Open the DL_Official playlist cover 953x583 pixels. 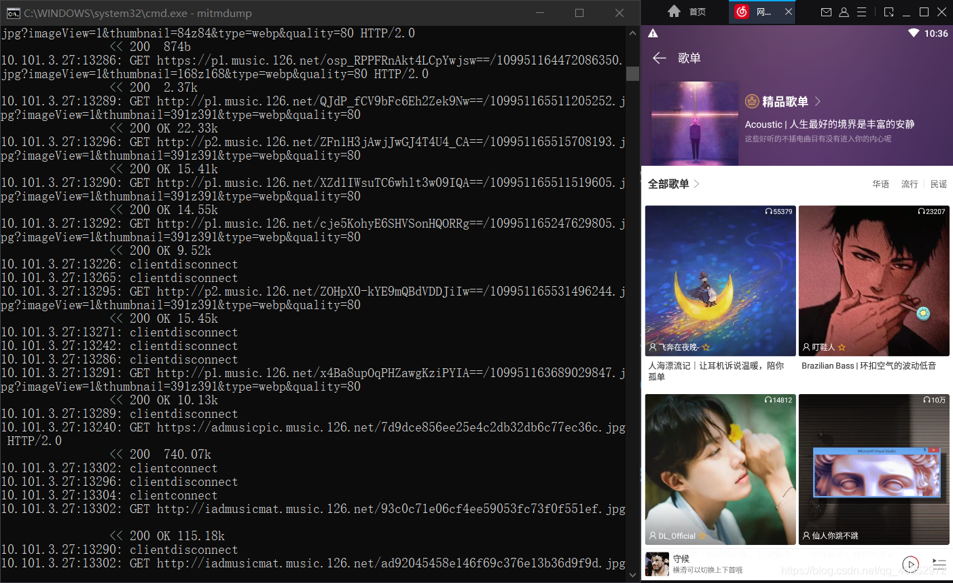(721, 470)
